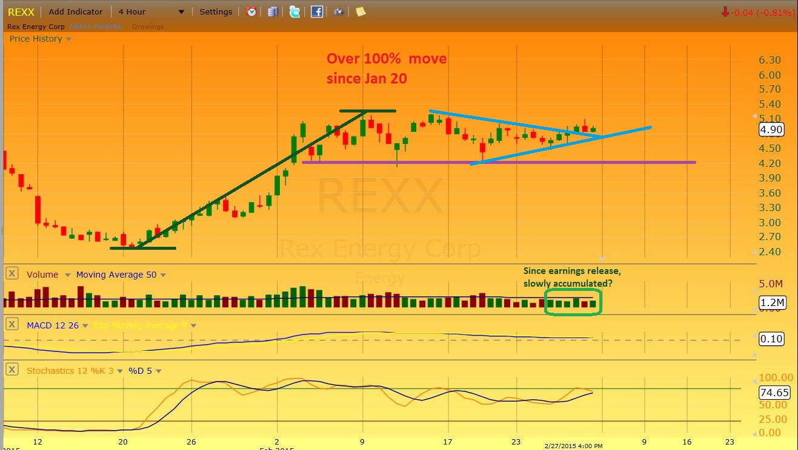Click the 2.40 price axis label

pos(770,252)
